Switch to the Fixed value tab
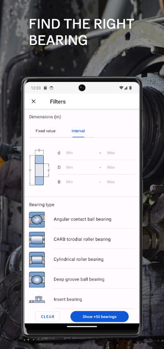 click(45, 131)
